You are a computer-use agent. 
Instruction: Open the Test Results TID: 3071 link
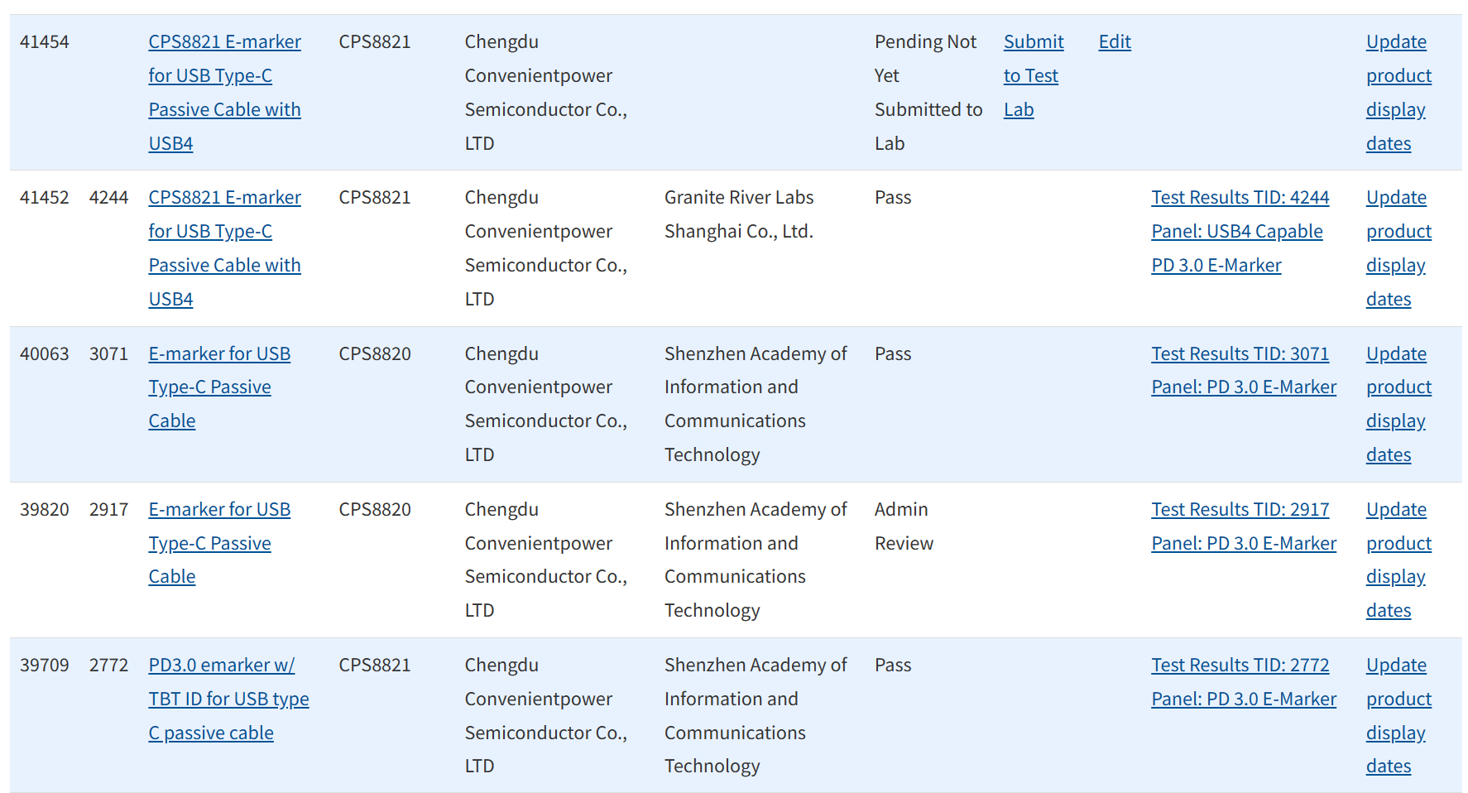pyautogui.click(x=1240, y=353)
